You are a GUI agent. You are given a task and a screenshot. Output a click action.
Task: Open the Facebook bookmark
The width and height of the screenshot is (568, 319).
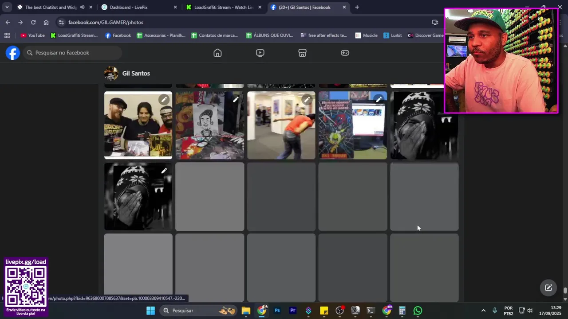[x=118, y=35]
